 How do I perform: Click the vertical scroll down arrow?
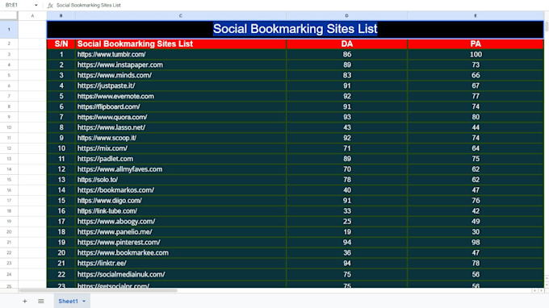(547, 285)
